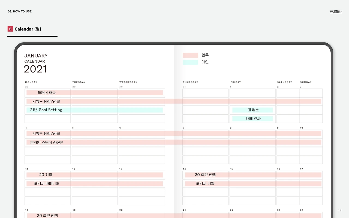Select the 새해 인사 event
The height and width of the screenshot is (218, 349).
pyautogui.click(x=252, y=119)
